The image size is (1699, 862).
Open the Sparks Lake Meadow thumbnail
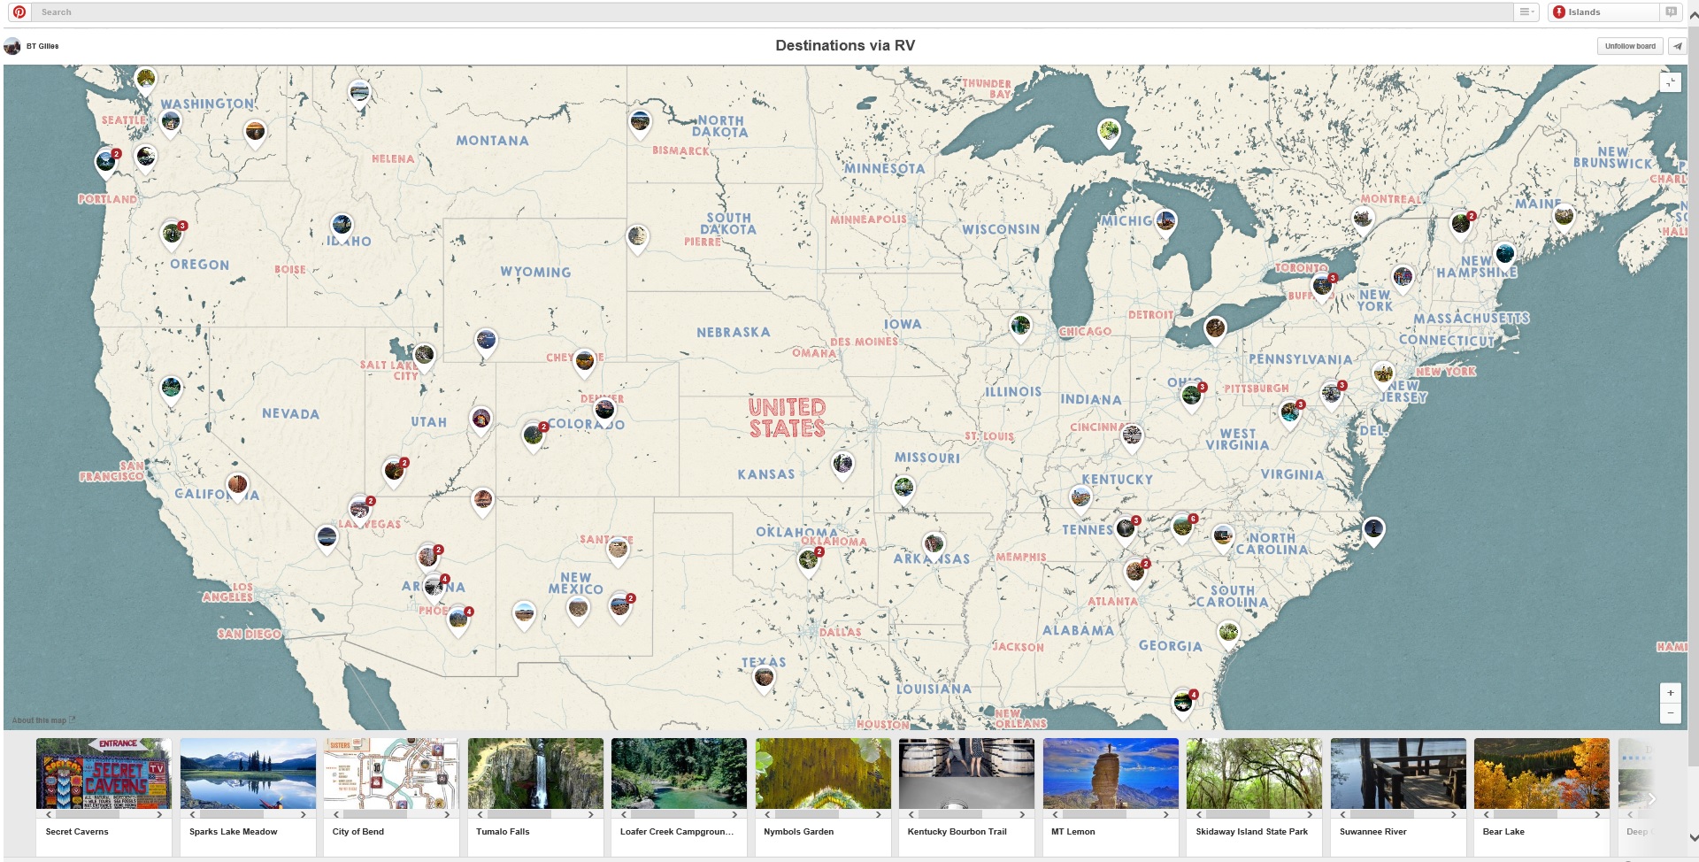[x=248, y=773]
